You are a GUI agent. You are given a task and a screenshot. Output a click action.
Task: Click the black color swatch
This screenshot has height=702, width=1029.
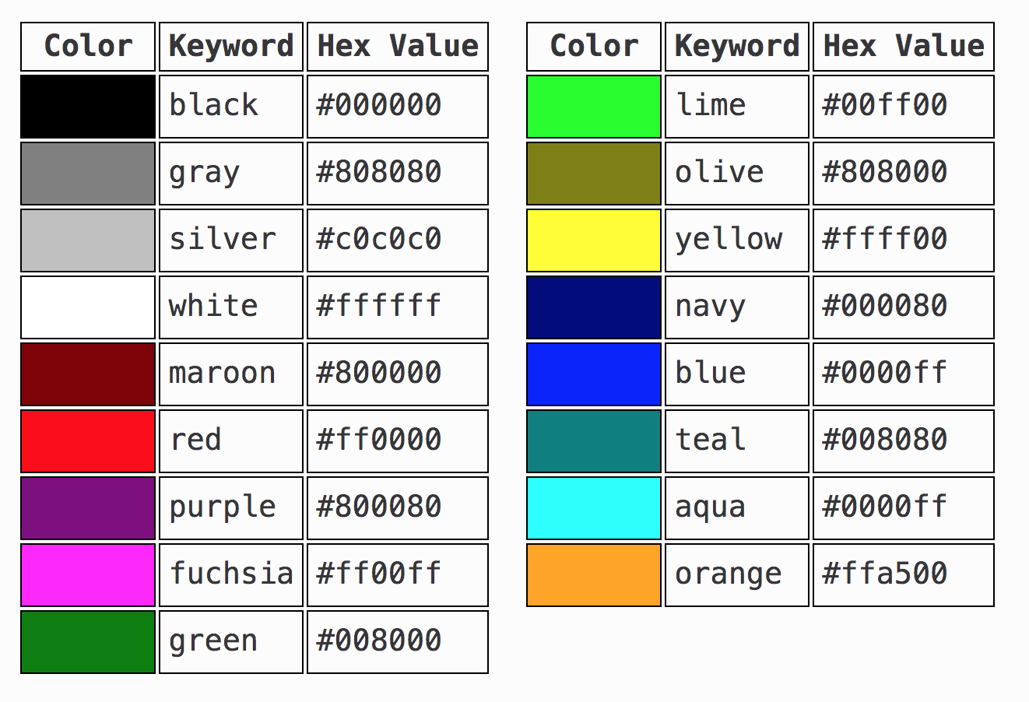point(88,107)
